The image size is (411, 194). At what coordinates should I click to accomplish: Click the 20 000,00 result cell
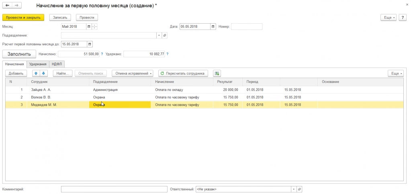pos(228,90)
